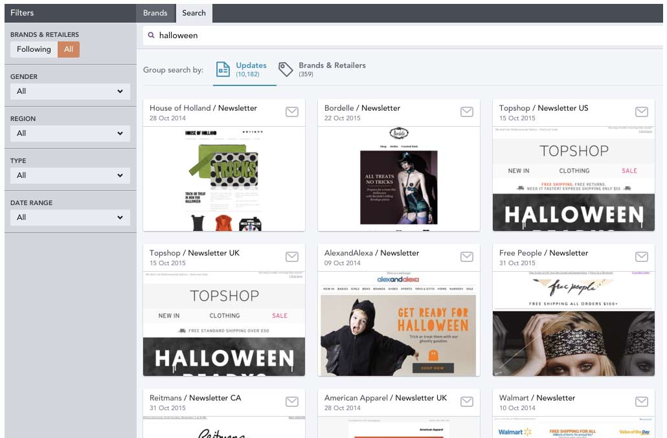Switch to the Brands tab

(x=155, y=13)
